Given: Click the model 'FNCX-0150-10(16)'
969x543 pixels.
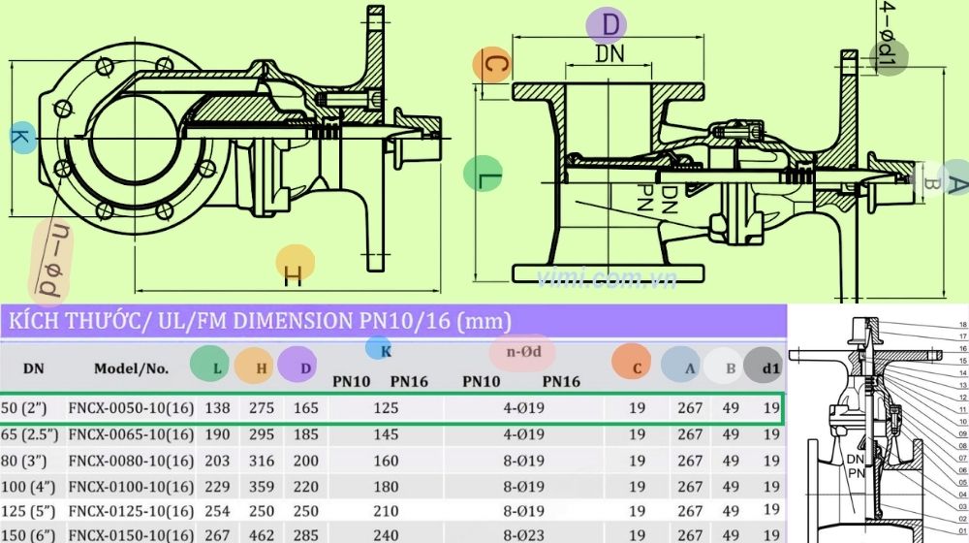Looking at the screenshot, I should click(x=131, y=535).
